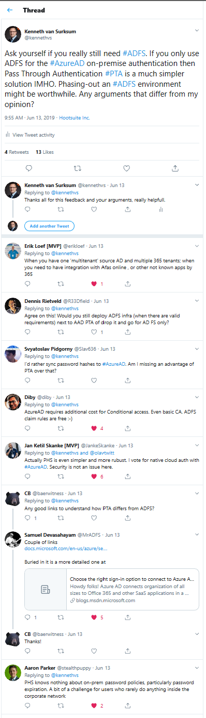Like the main tweet with the heart

pyautogui.click(x=126, y=168)
